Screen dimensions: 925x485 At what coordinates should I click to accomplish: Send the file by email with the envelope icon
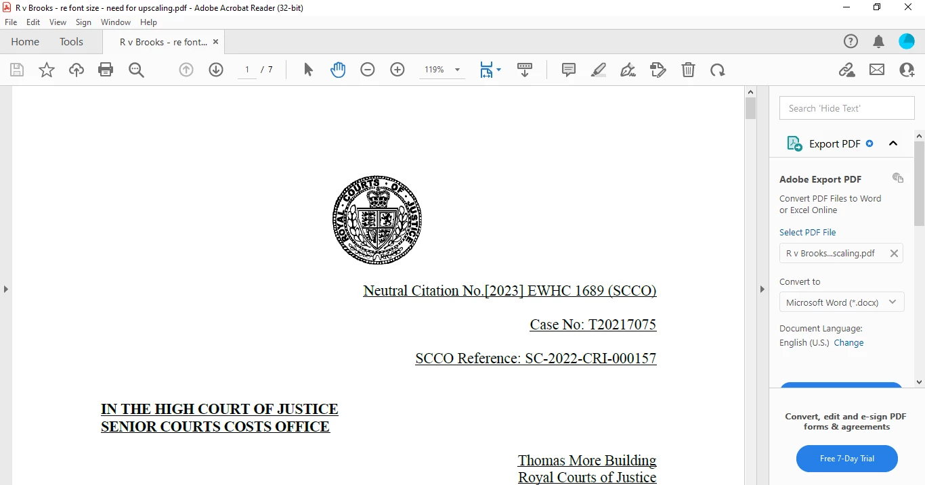point(877,70)
